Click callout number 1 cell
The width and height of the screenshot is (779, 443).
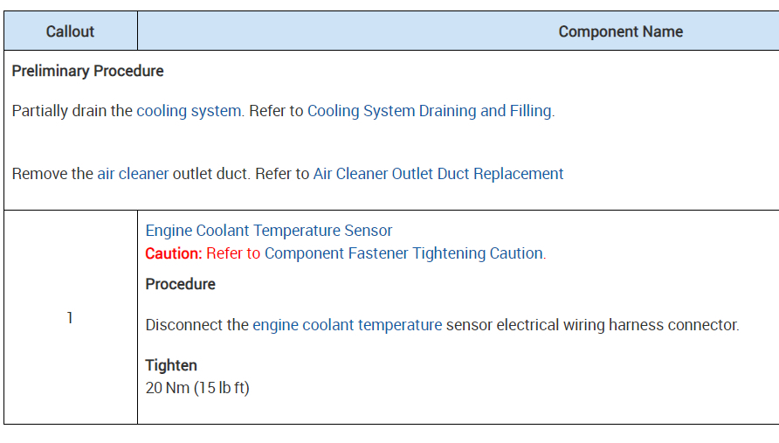coord(70,318)
